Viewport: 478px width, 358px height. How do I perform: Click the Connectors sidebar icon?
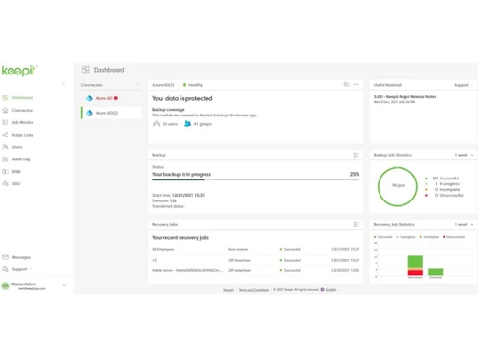5,110
